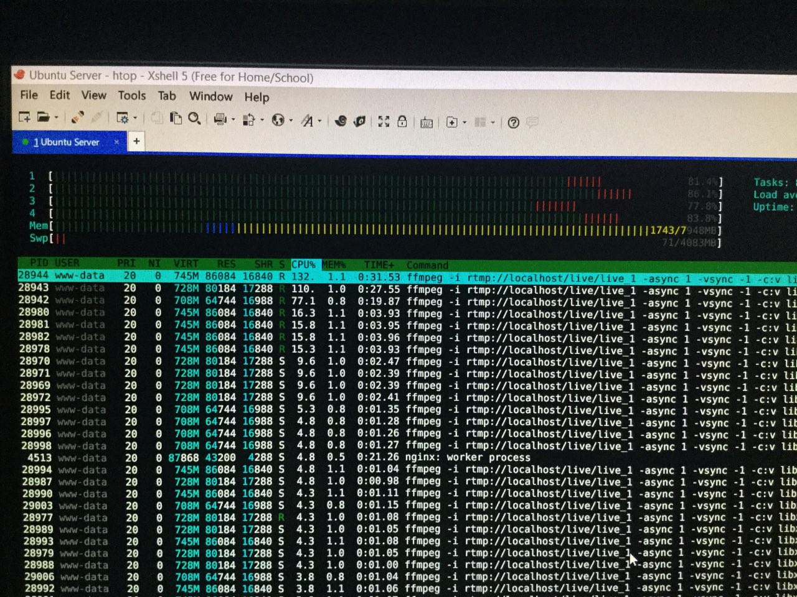The width and height of the screenshot is (797, 597).
Task: Open the session Properties gear icon
Action: tap(123, 118)
